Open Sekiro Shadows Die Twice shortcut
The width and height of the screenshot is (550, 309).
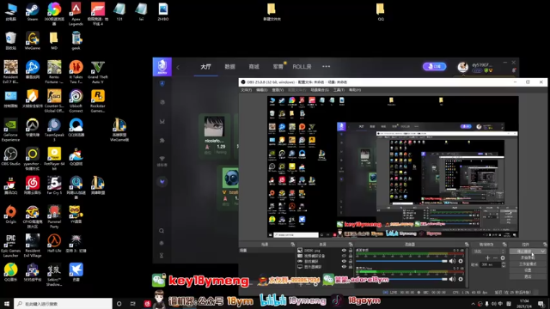(x=54, y=275)
